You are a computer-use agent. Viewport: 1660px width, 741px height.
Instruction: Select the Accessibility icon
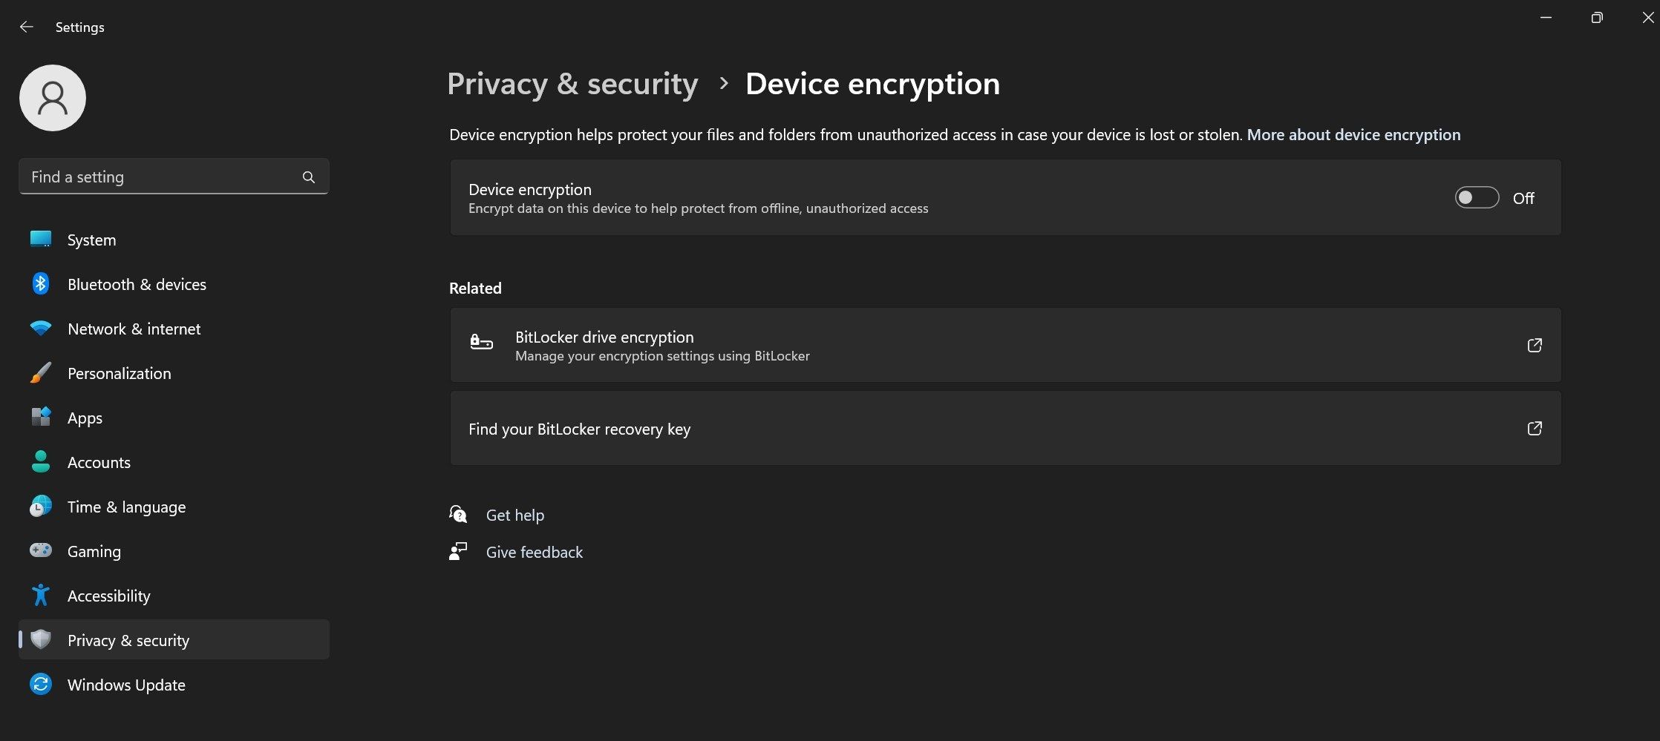pos(41,595)
